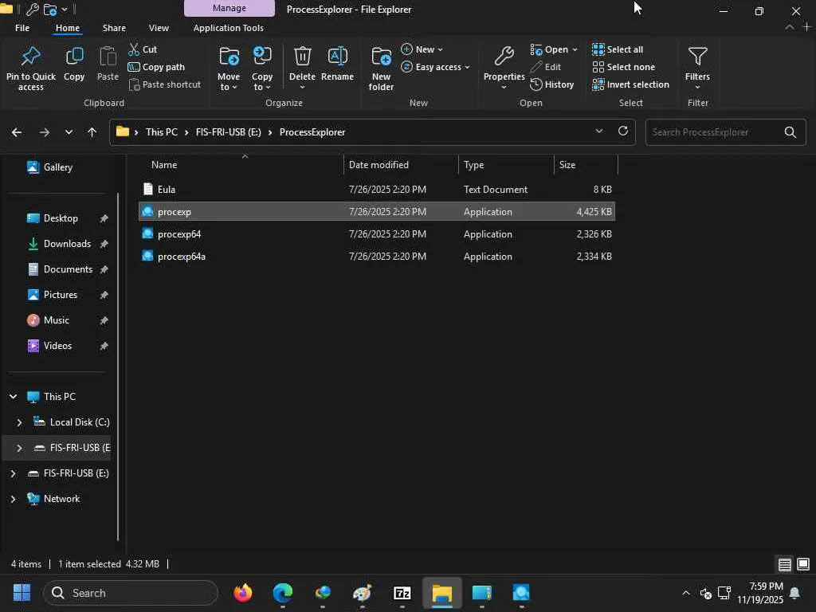Click the Paste clipboard icon

point(108,64)
